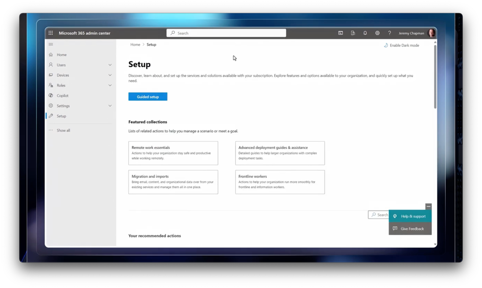Click the large Setup page heading
Image resolution: width=482 pixels, height=288 pixels.
(139, 64)
